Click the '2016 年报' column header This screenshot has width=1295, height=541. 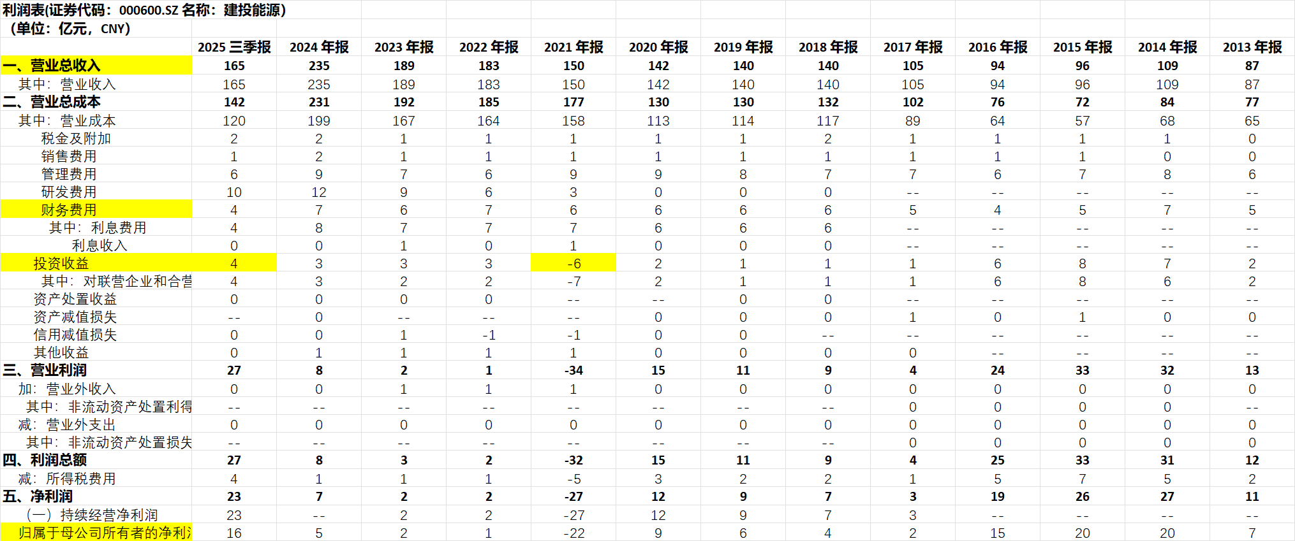[x=998, y=47]
